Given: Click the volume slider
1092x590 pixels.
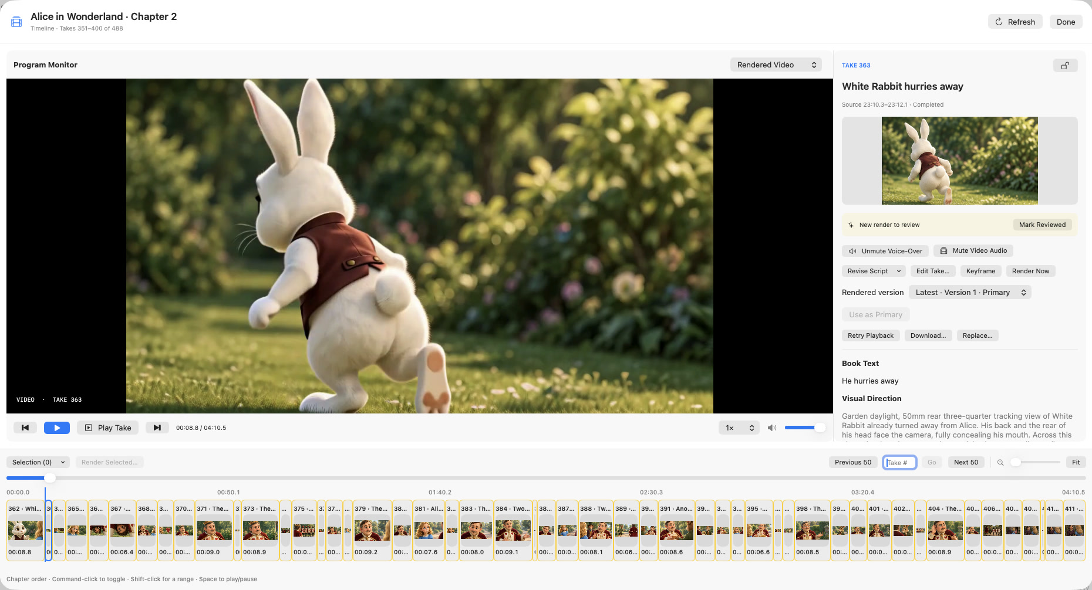Looking at the screenshot, I should [x=804, y=428].
